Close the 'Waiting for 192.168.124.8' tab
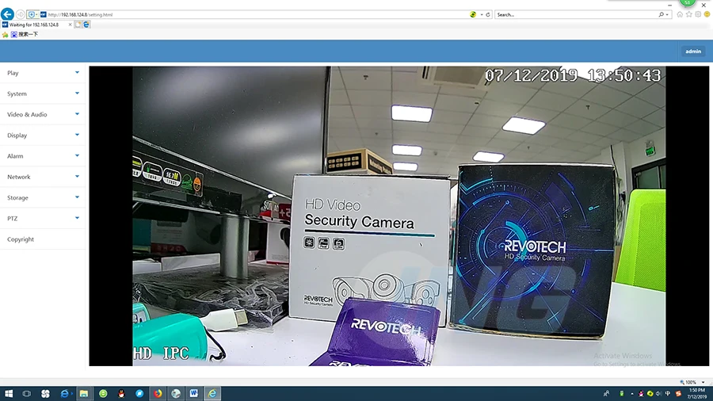 point(70,25)
